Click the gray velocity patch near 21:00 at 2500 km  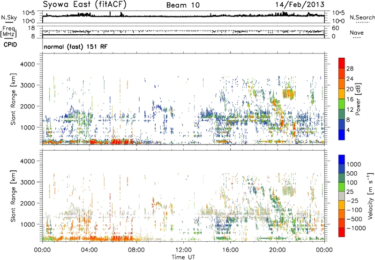click(x=289, y=191)
